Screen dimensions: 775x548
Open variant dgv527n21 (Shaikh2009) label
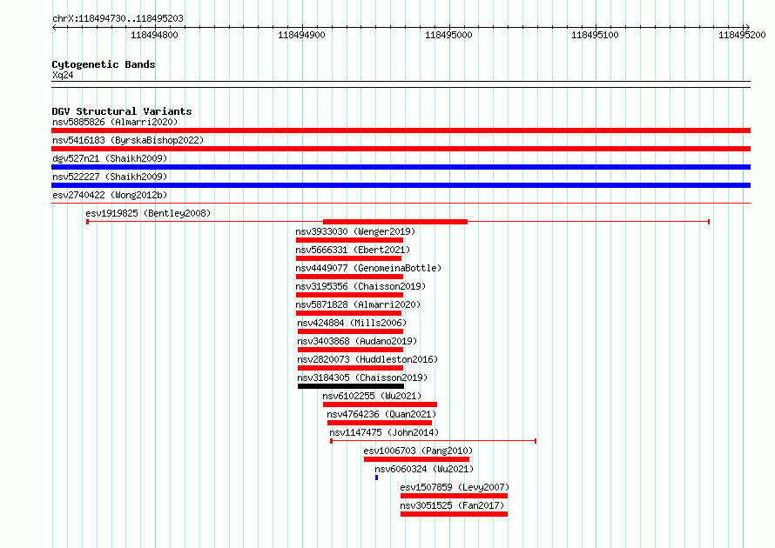point(110,158)
